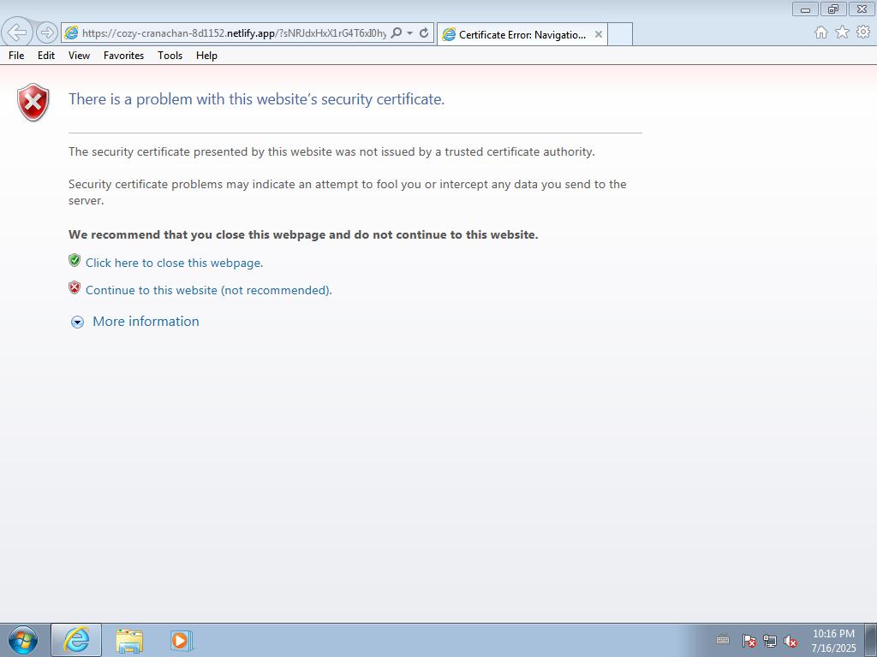Click the heading about security certificate problem
Image resolution: width=877 pixels, height=657 pixels.
(x=256, y=99)
